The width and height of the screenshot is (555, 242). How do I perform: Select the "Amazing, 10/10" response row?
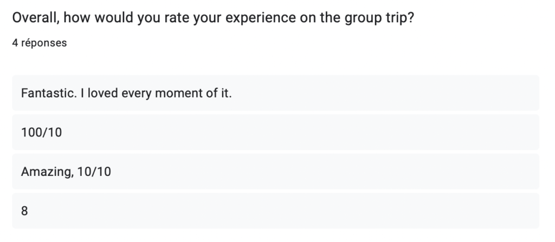pyautogui.click(x=276, y=172)
